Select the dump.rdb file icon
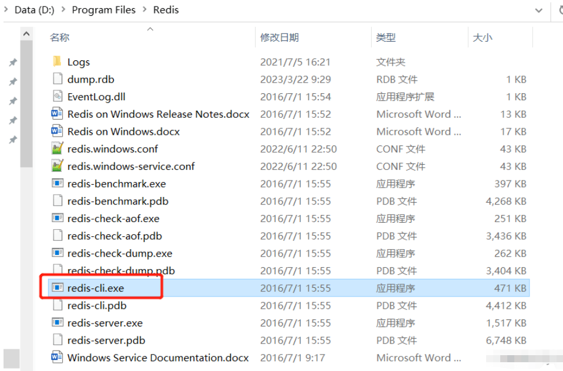 pyautogui.click(x=57, y=79)
